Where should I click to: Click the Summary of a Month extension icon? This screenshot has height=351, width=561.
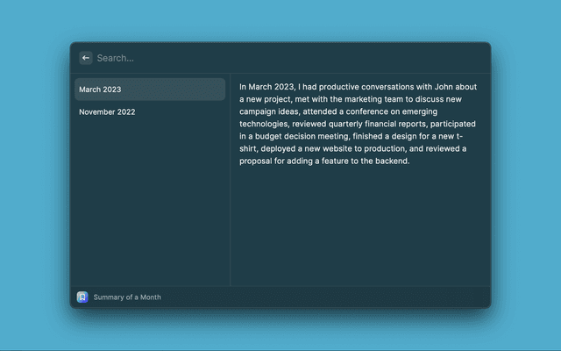[82, 297]
